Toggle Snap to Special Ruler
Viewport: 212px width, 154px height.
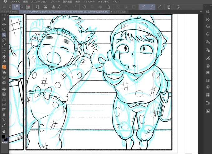coord(152,7)
